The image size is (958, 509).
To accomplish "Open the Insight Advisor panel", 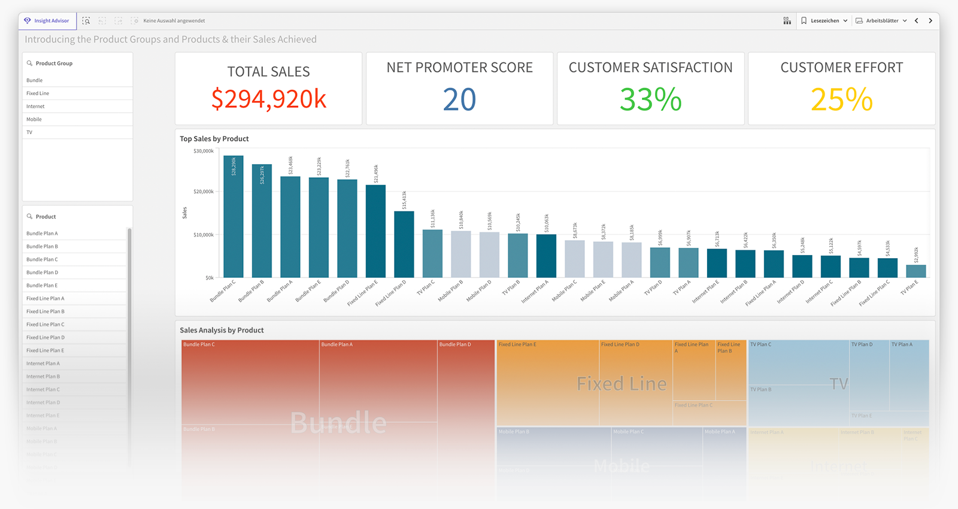I will pos(47,21).
